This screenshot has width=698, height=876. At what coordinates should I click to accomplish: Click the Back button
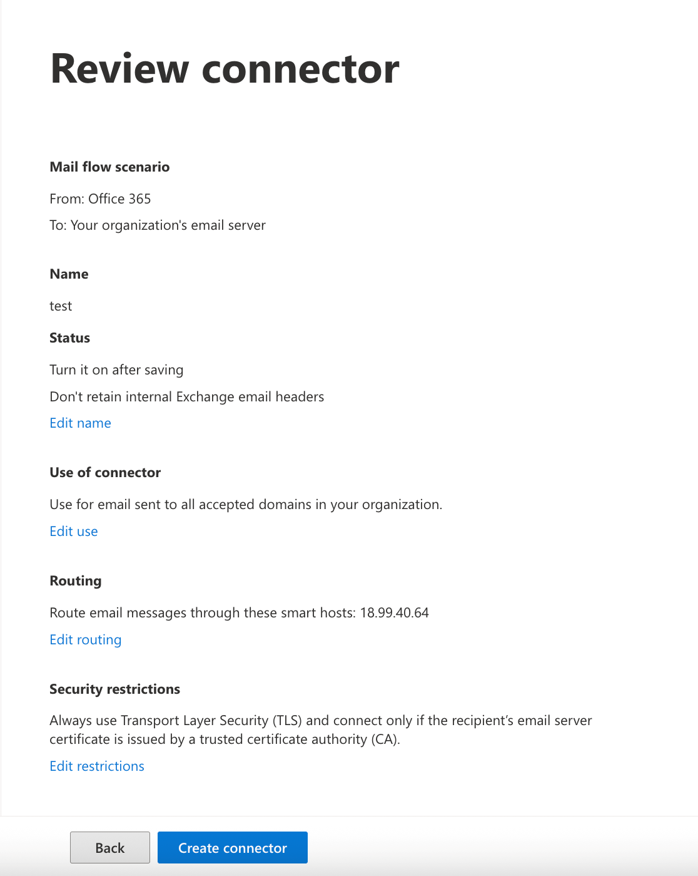(x=109, y=848)
